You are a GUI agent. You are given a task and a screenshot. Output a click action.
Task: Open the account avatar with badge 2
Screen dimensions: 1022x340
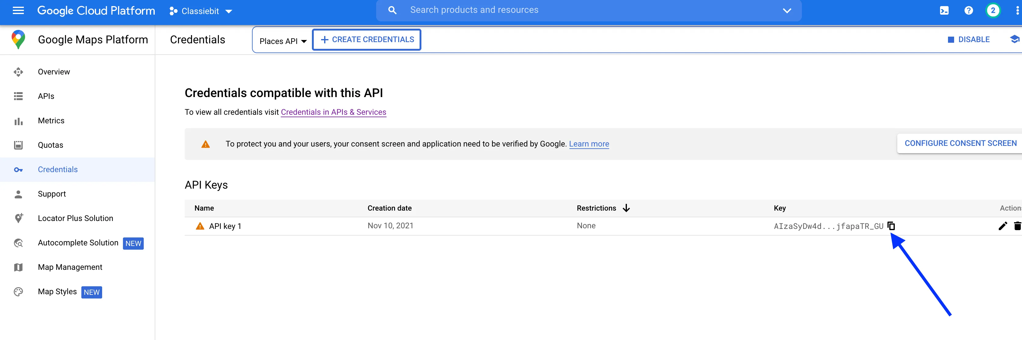(x=993, y=11)
